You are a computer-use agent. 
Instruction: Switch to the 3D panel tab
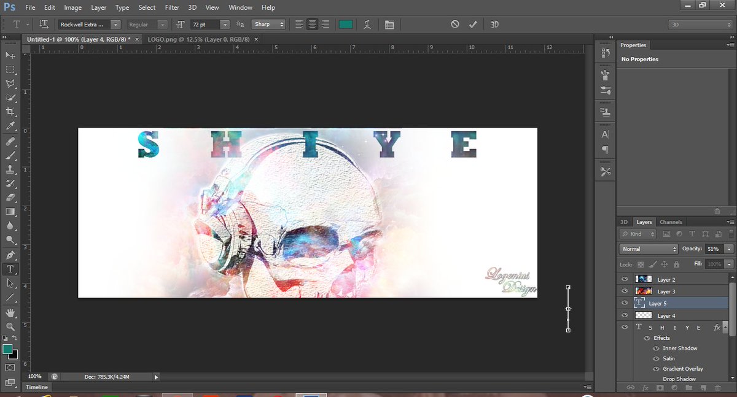(x=624, y=222)
